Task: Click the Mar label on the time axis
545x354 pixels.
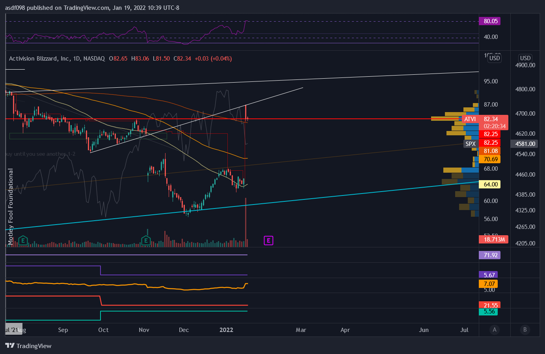Action: pos(301,330)
